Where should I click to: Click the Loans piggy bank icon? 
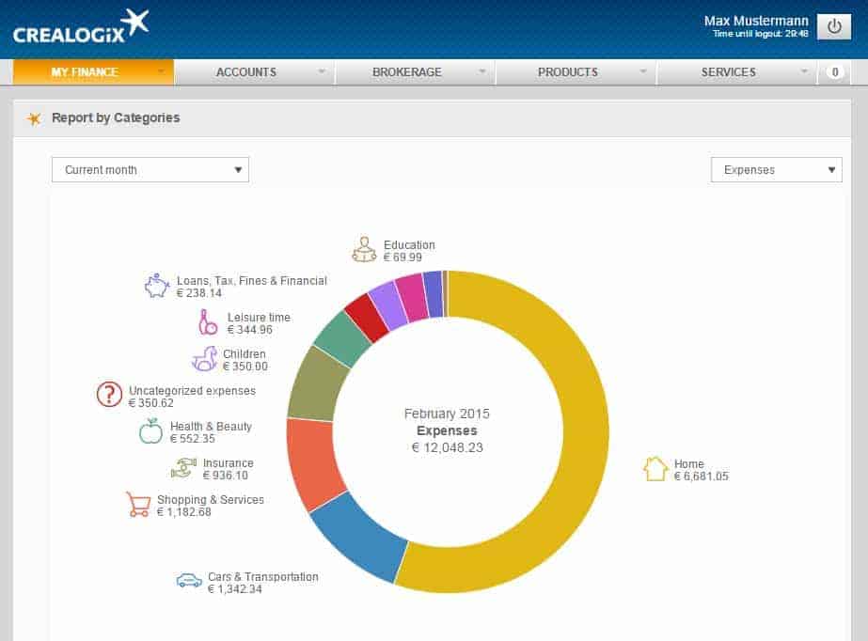coord(157,286)
